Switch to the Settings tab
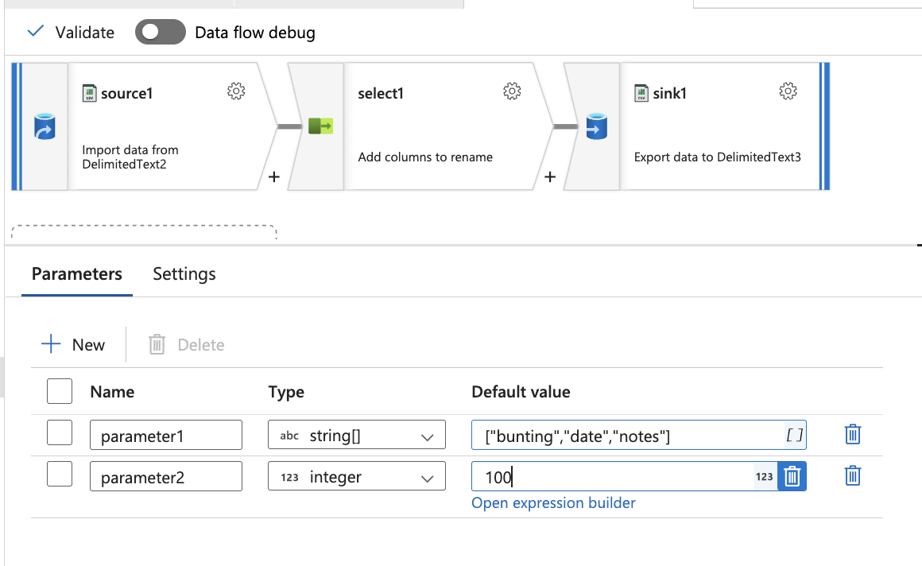Image resolution: width=922 pixels, height=566 pixels. click(x=184, y=273)
